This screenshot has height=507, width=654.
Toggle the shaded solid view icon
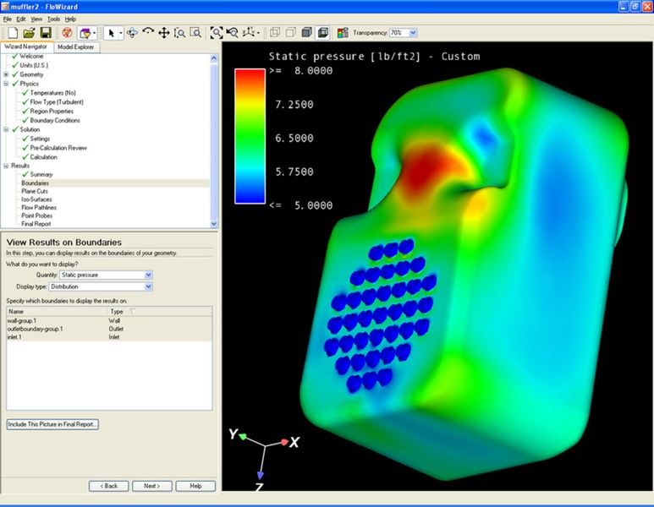306,32
